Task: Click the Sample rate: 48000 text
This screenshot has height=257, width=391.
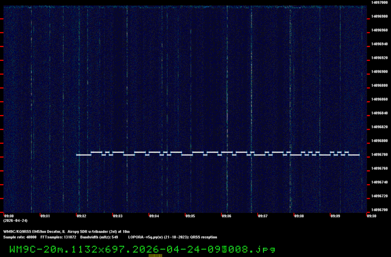Action: tap(20, 237)
